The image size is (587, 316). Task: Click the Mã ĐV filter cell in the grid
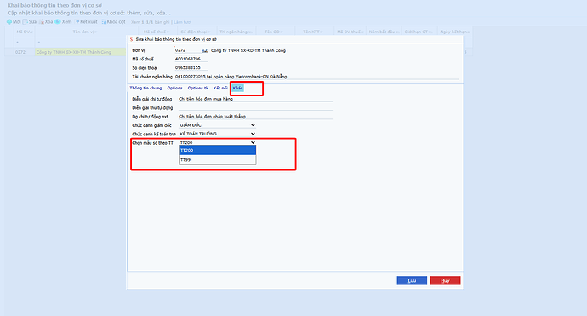point(25,43)
